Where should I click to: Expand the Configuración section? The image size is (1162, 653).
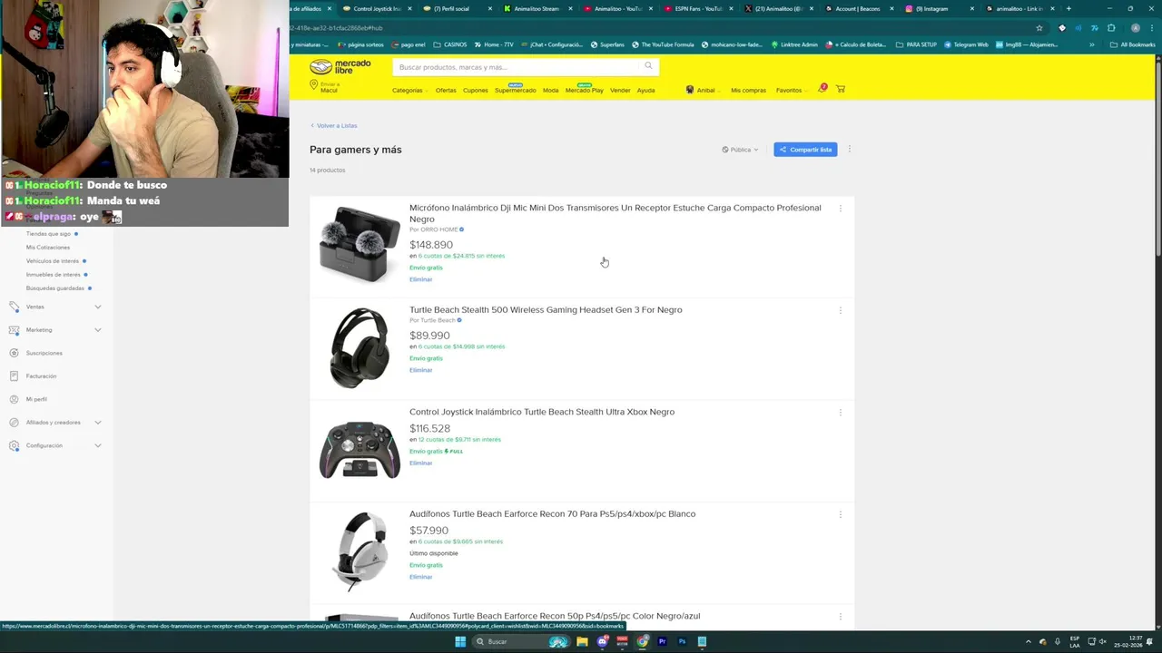97,445
